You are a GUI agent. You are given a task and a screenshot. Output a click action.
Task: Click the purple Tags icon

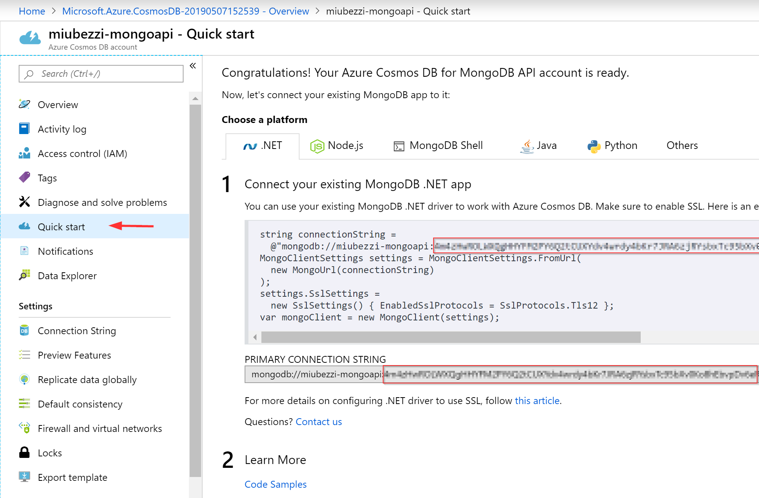[24, 178]
